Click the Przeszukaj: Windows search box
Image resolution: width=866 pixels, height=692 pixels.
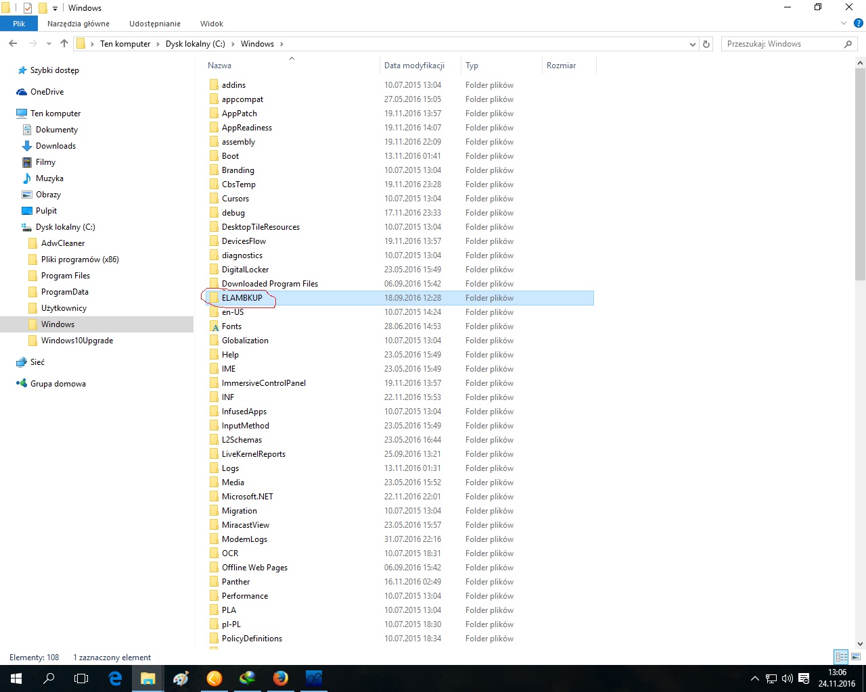pos(781,44)
